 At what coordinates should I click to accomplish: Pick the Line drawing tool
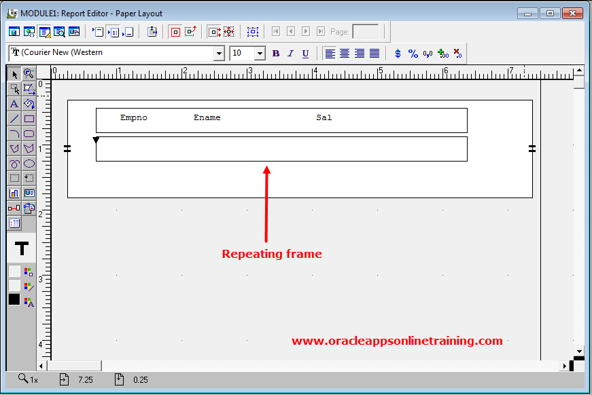click(14, 119)
